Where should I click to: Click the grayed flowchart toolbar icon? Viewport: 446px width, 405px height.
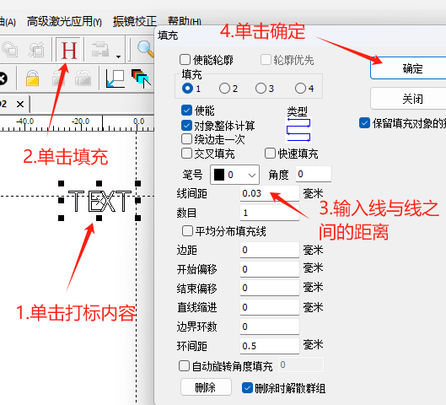pyautogui.click(x=100, y=50)
